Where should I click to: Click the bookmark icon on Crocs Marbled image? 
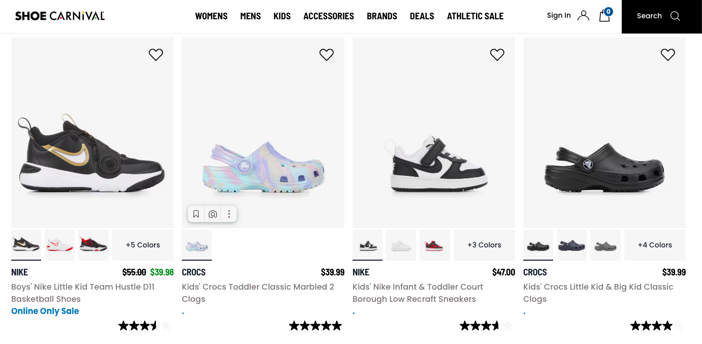[x=196, y=214]
